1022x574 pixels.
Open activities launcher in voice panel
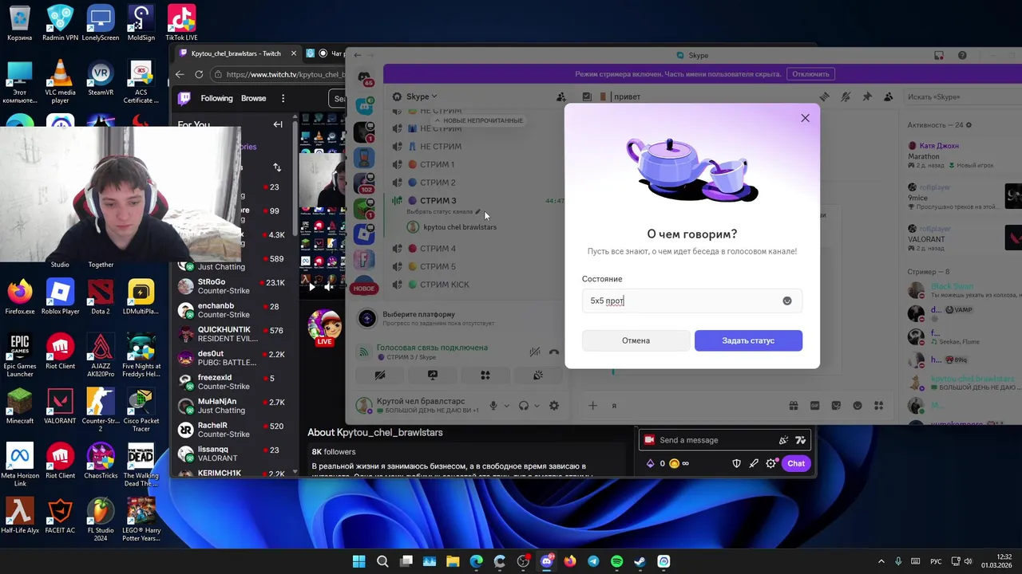[485, 375]
